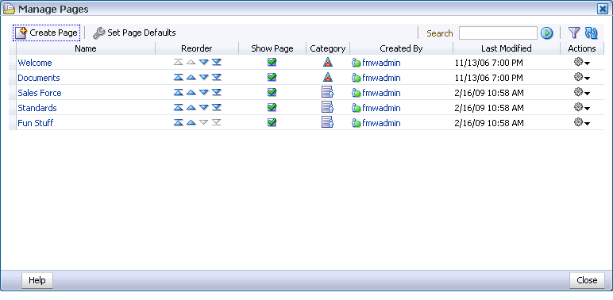Move Standards page up one position
Image resolution: width=613 pixels, height=300 pixels.
point(191,107)
